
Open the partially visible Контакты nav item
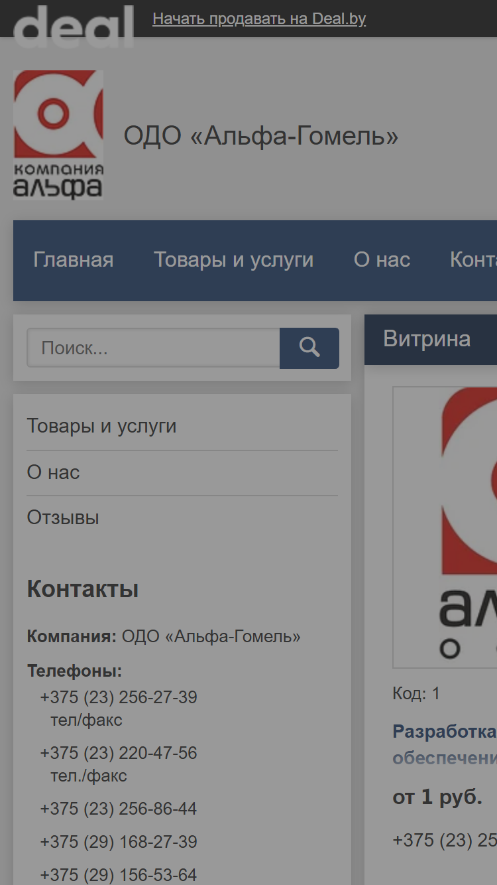(x=473, y=259)
